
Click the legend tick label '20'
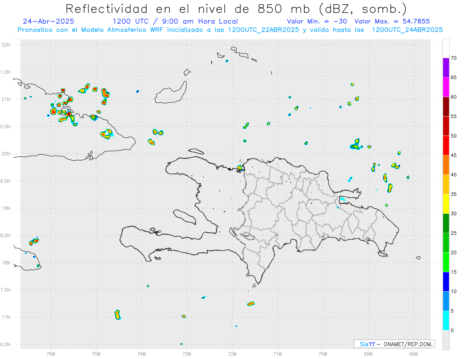pos(454,253)
